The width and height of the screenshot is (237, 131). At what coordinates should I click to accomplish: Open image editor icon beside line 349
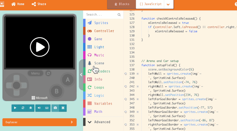click(x=126, y=112)
